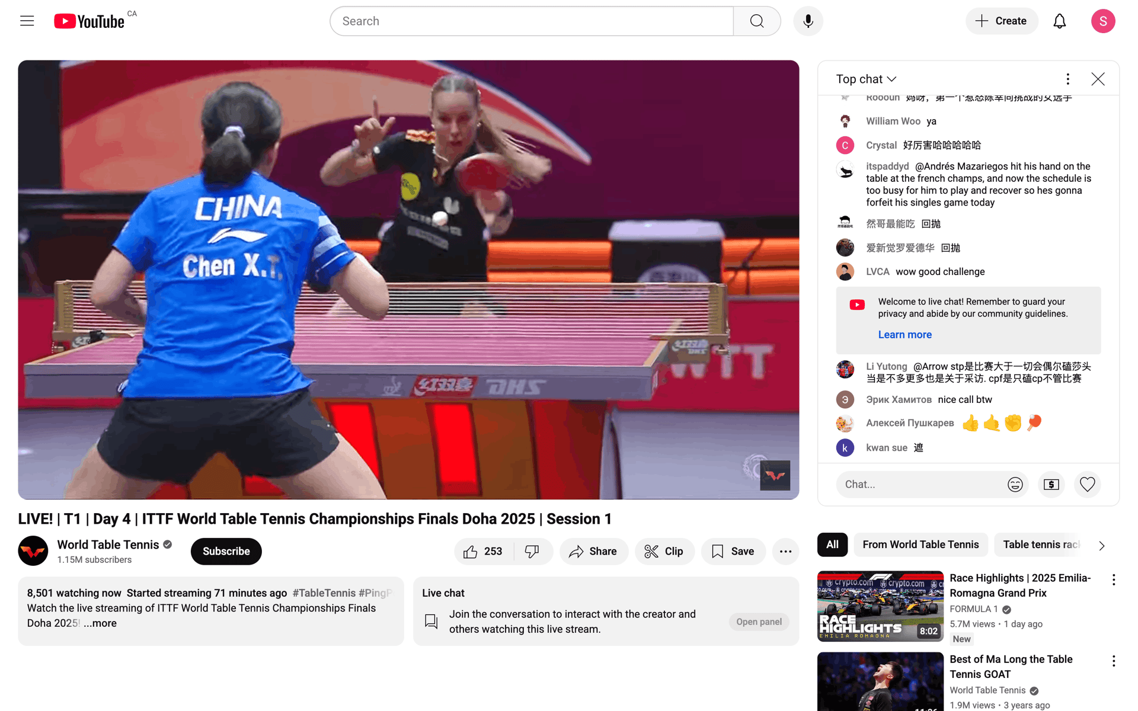Save video to a playlist
The width and height of the screenshot is (1138, 711).
[x=733, y=552]
